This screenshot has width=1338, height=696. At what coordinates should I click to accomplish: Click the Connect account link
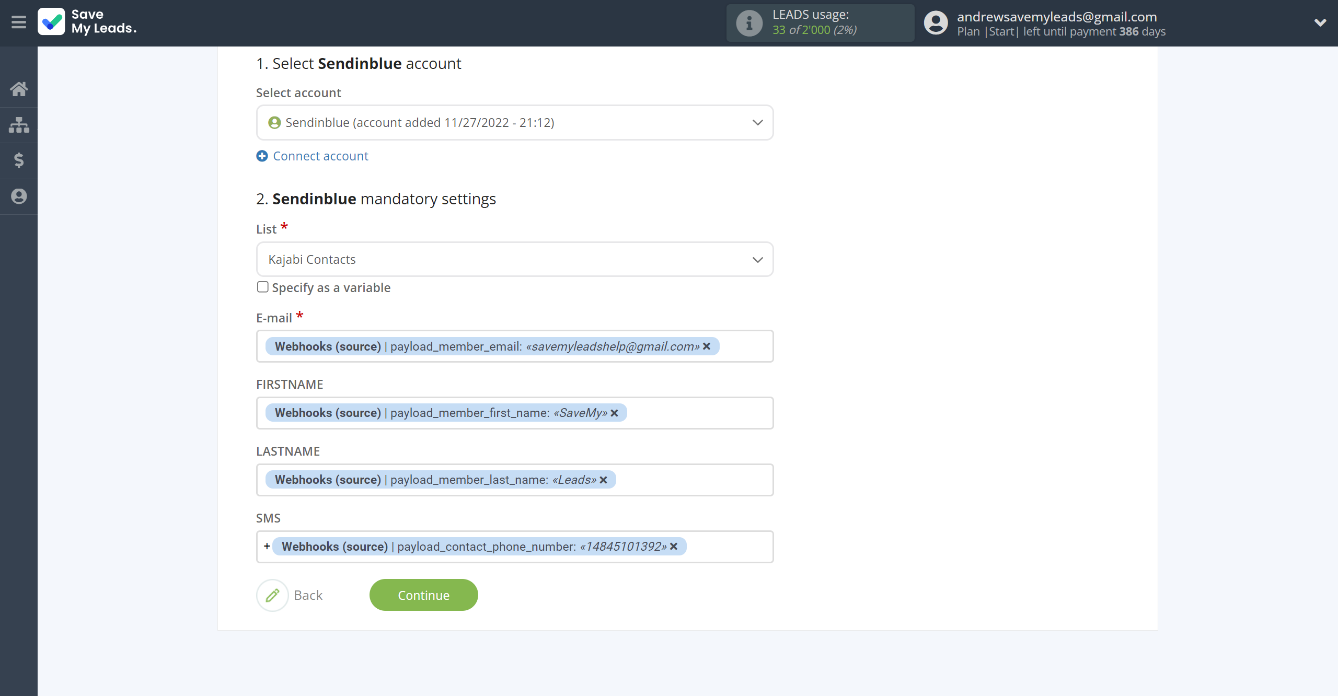tap(320, 156)
